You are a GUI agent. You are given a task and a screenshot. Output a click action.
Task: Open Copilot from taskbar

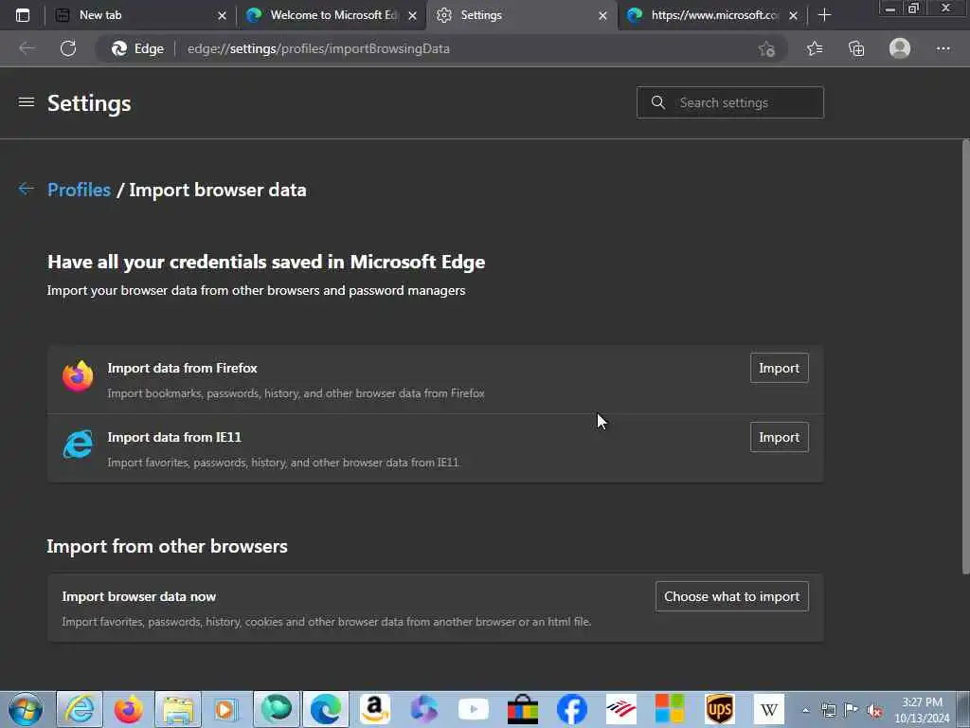click(x=423, y=709)
